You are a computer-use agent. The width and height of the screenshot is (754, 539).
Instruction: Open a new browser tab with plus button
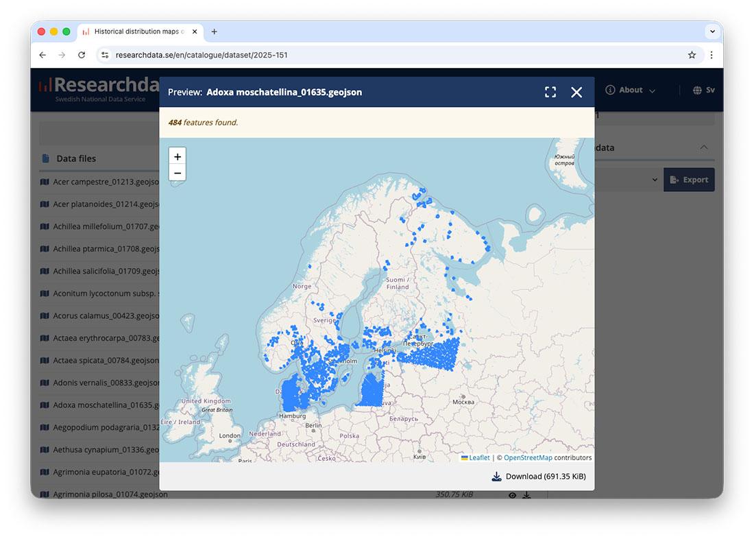pyautogui.click(x=215, y=30)
